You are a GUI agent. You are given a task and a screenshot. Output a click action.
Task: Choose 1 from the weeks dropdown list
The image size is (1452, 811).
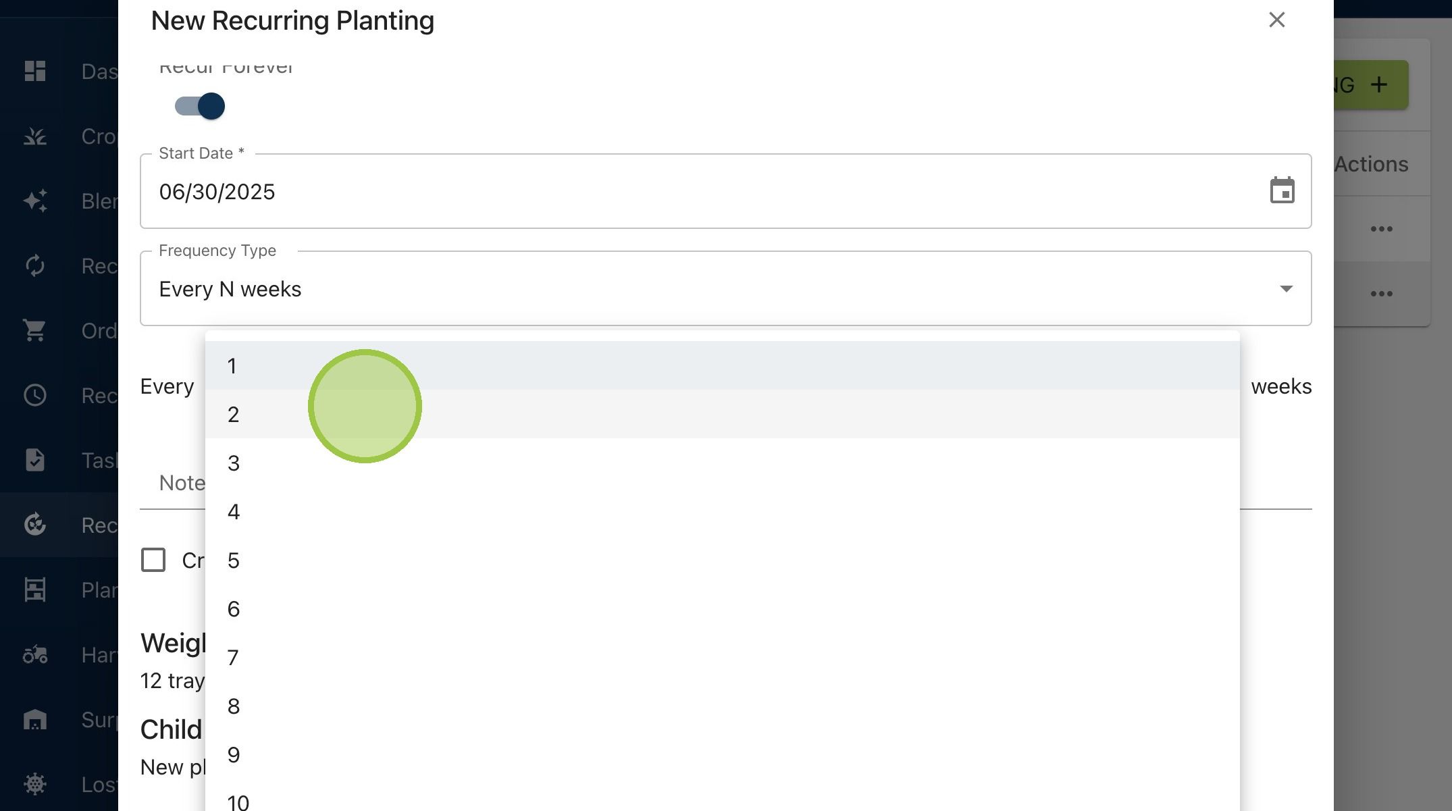(722, 365)
